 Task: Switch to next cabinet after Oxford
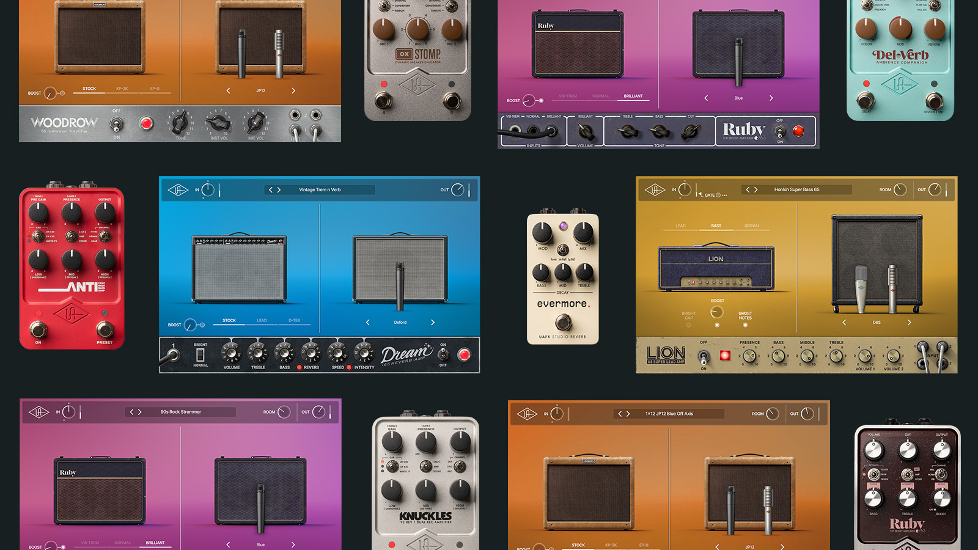433,323
